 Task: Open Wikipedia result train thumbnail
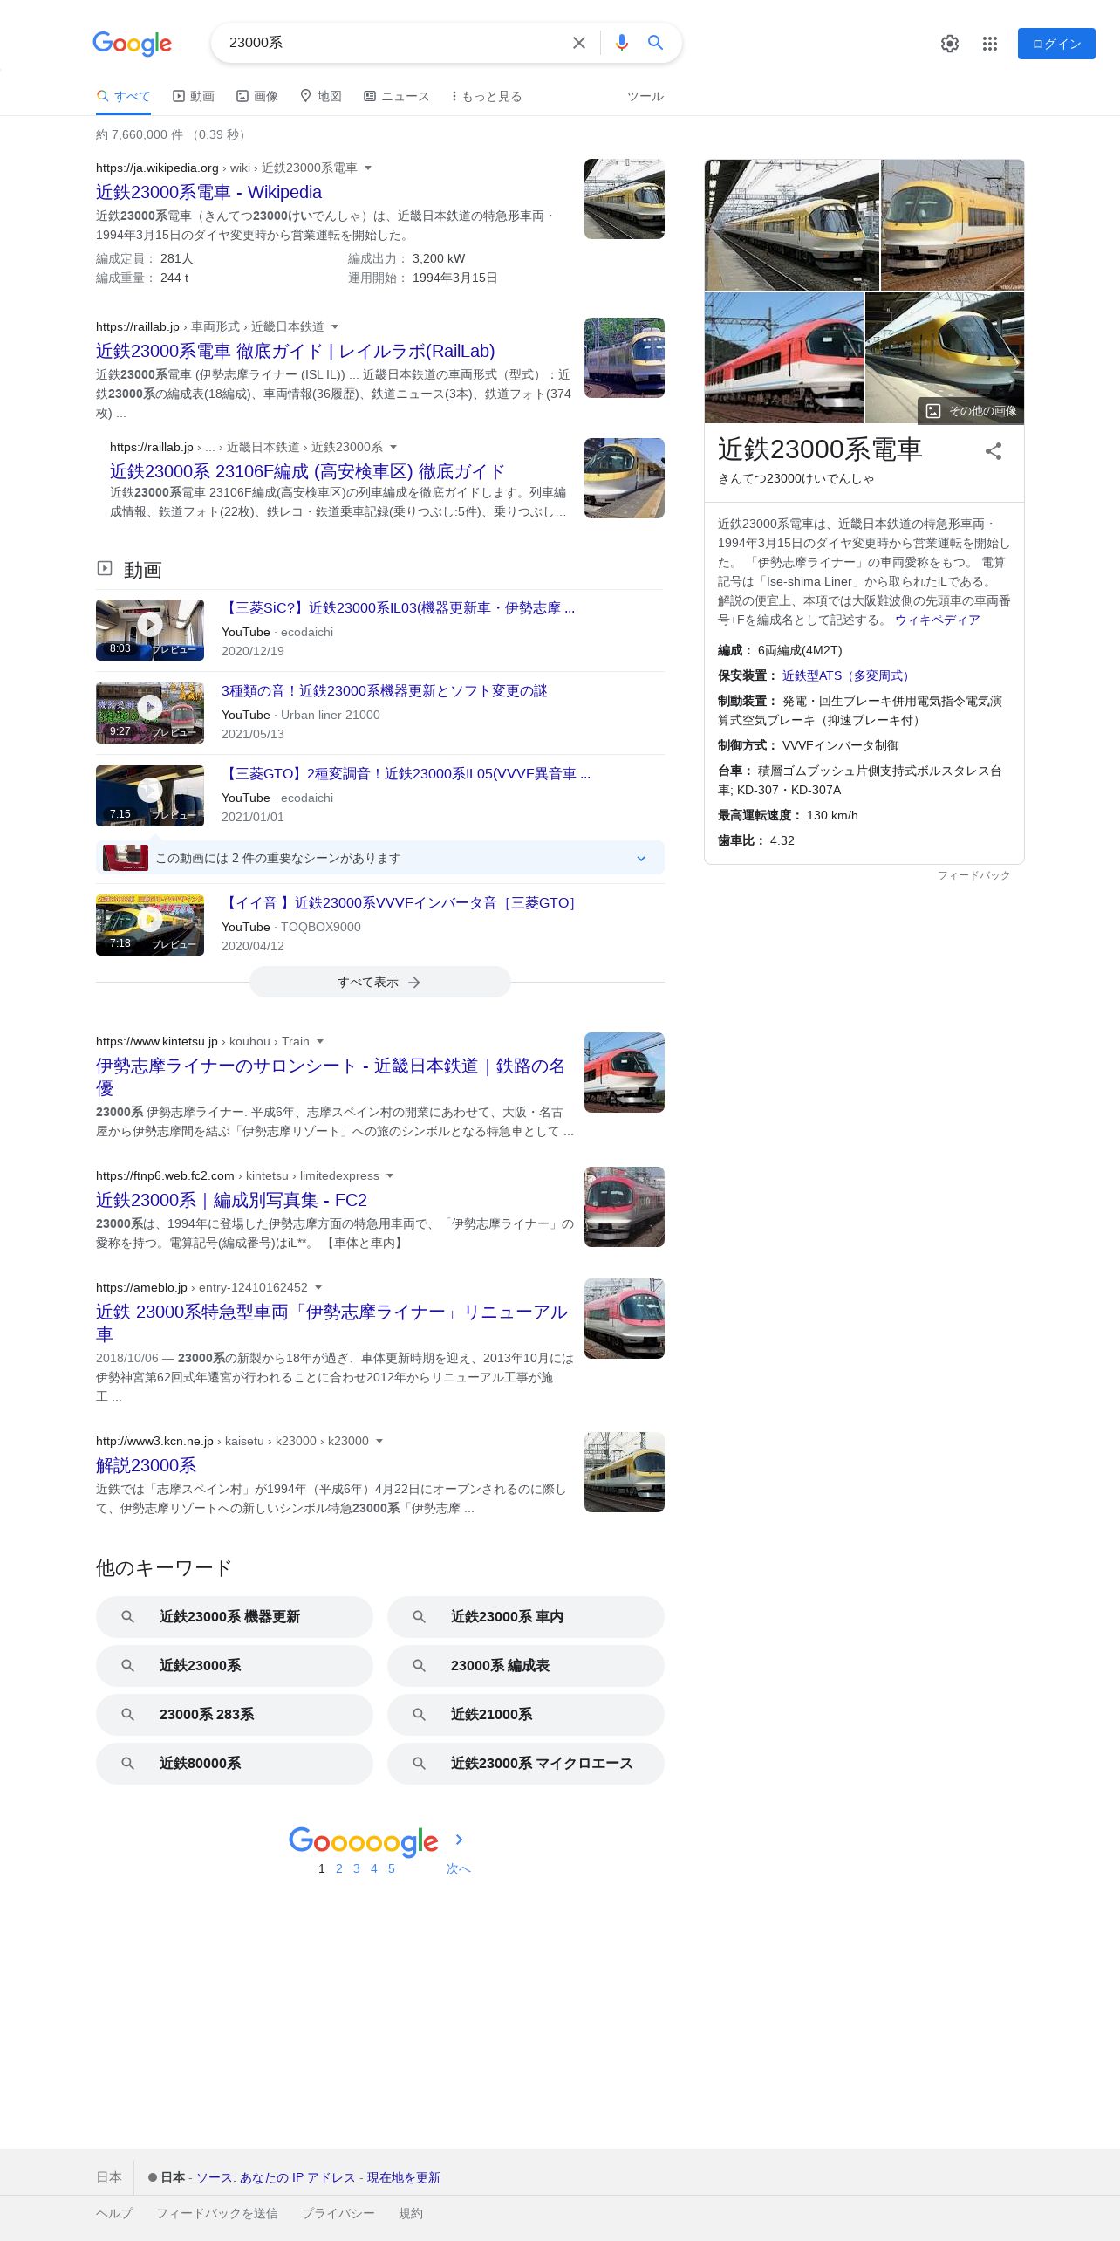point(625,199)
